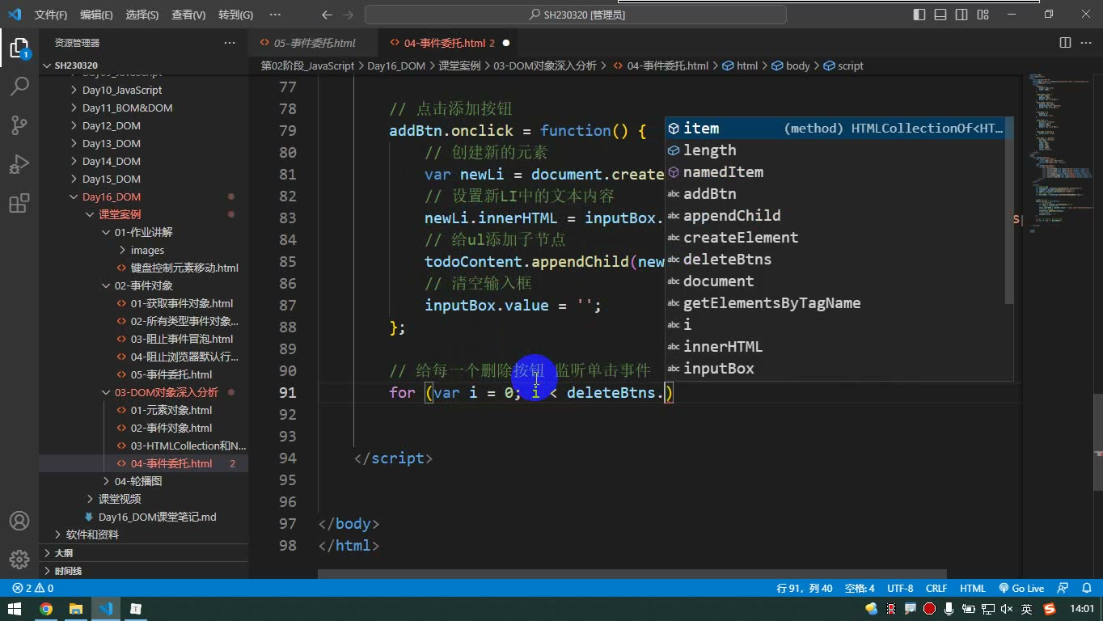Click the split editor right icon
The width and height of the screenshot is (1103, 621).
[x=1065, y=43]
